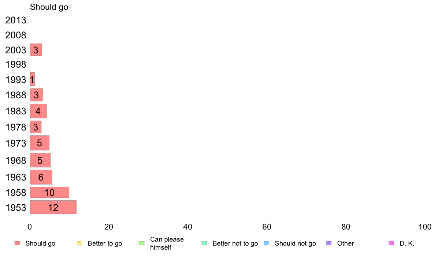Click the 2013 year label
This screenshot has width=435, height=269.
16,20
